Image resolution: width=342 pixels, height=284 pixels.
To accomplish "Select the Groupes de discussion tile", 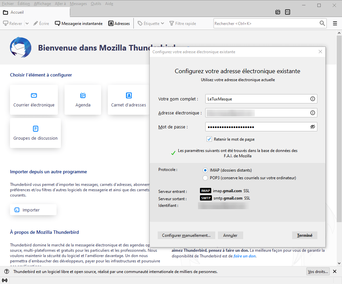I will 36,133.
